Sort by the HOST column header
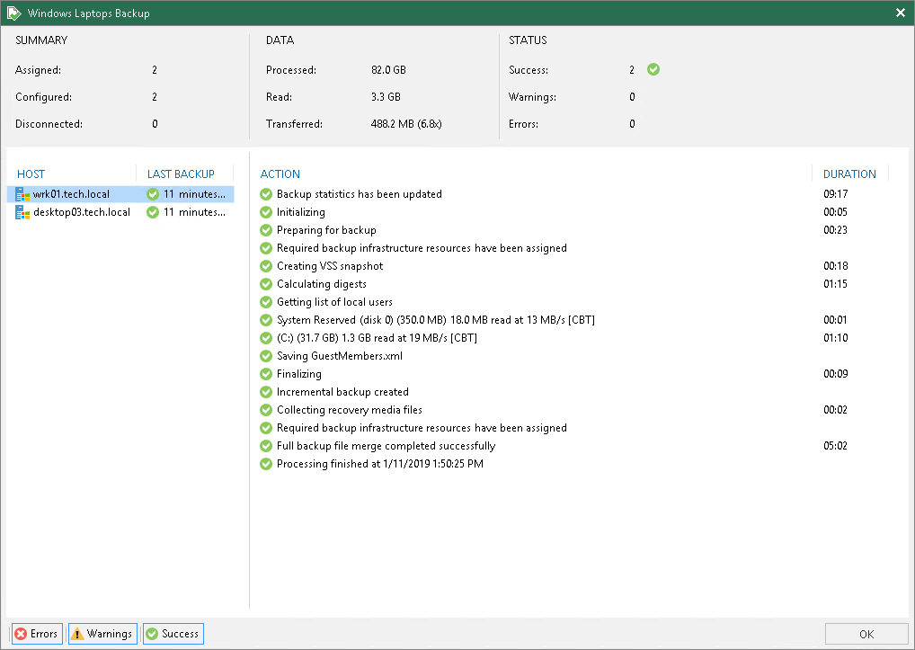 (x=31, y=174)
